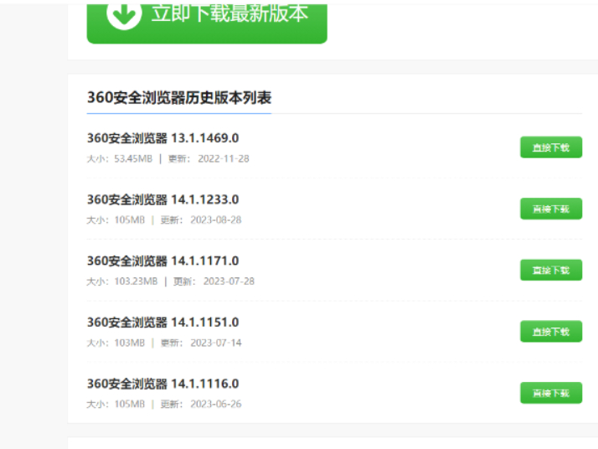
Task: Select the update date 2023-06-26
Action: [x=216, y=405]
